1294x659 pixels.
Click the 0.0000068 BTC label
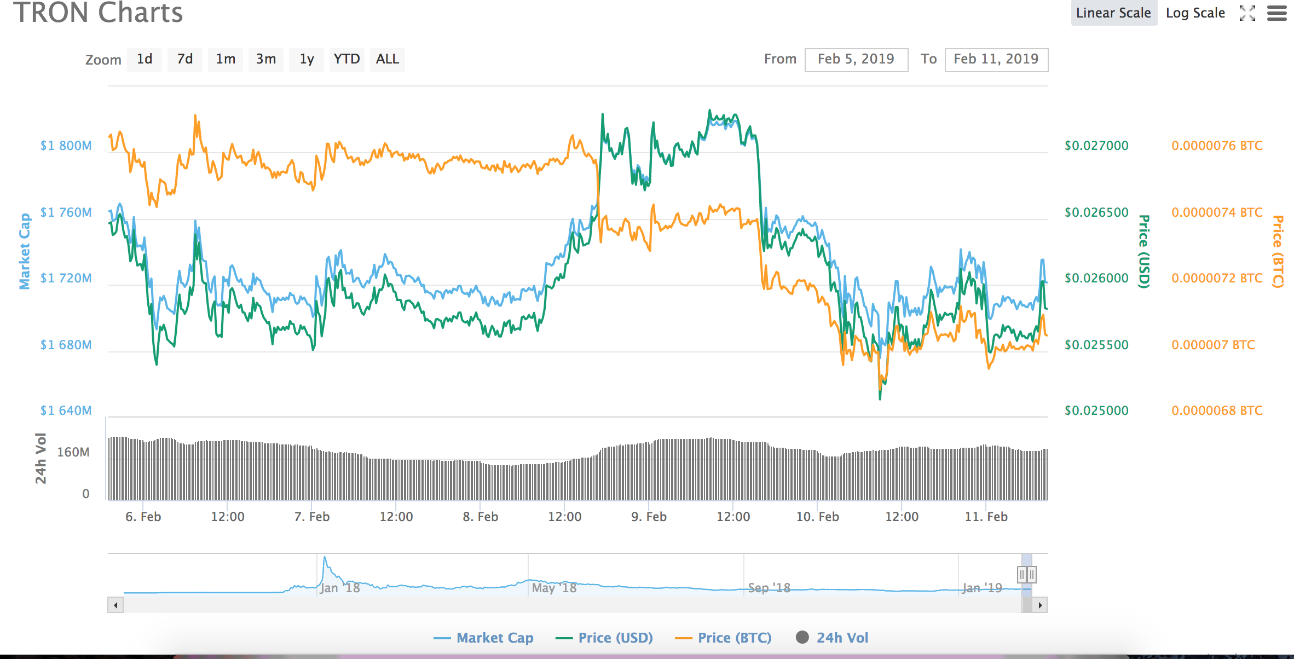(x=1217, y=411)
